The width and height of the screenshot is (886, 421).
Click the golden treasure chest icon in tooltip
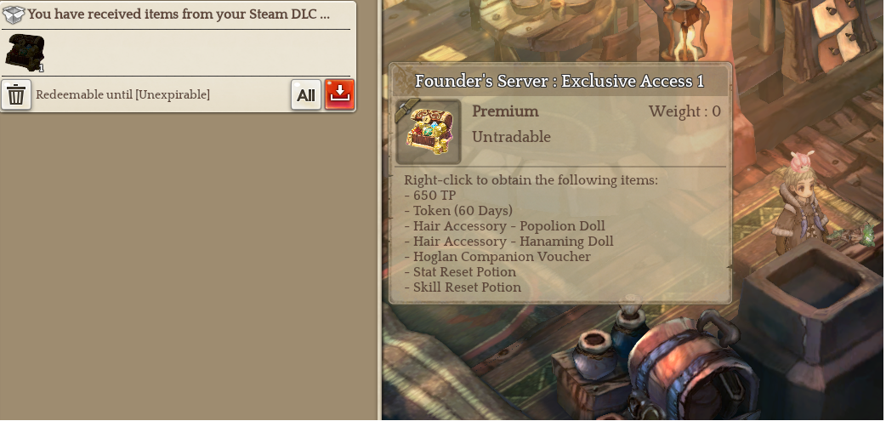(x=429, y=132)
